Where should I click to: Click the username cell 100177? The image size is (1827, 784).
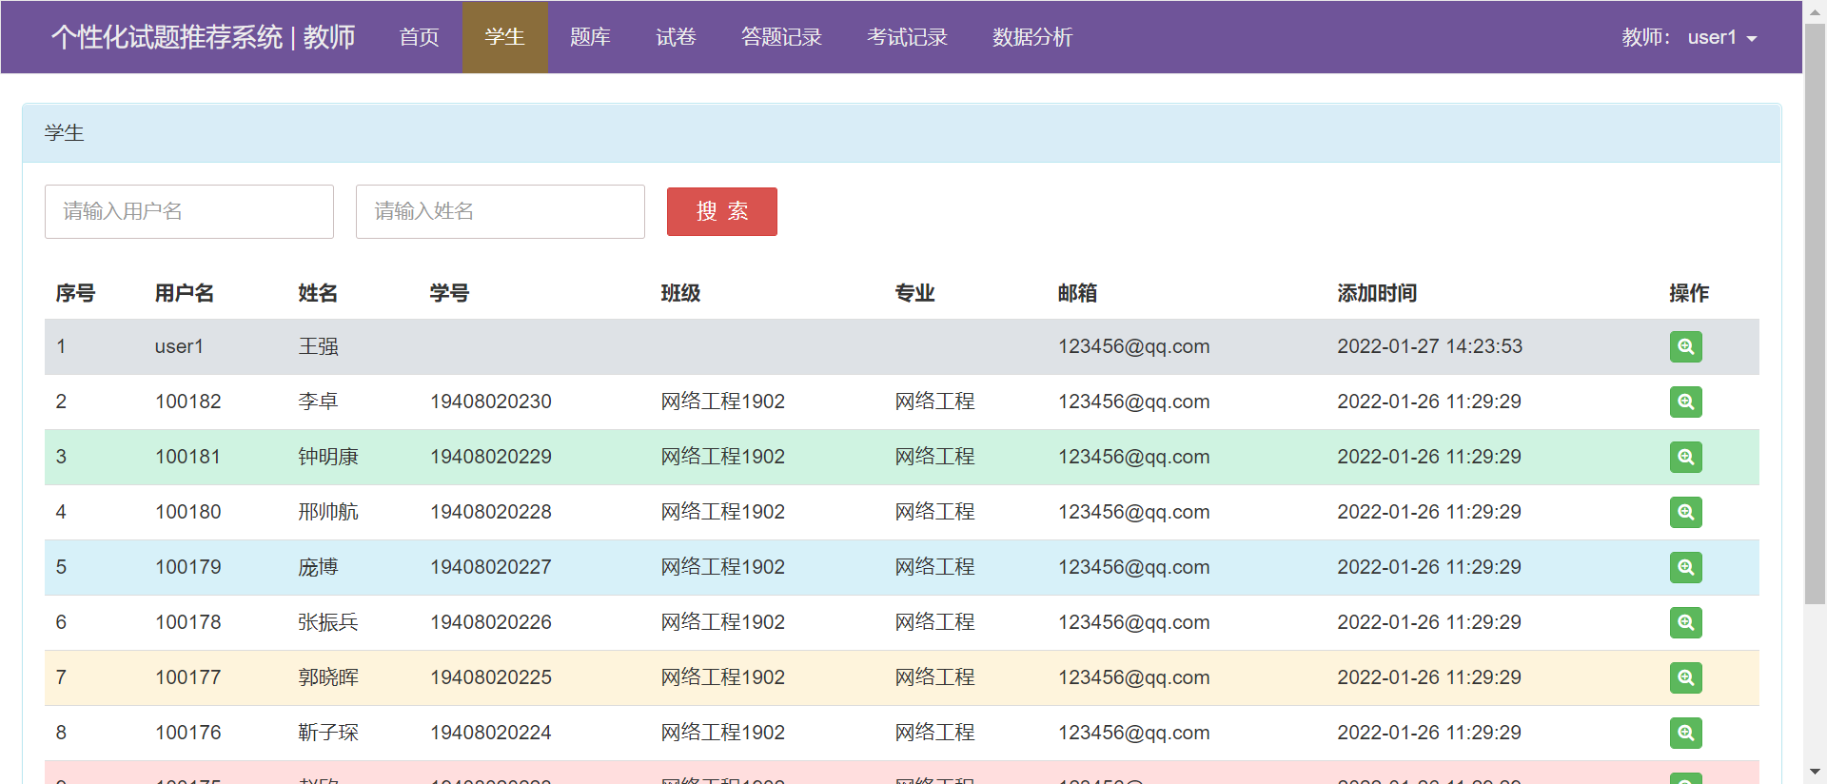(x=188, y=677)
